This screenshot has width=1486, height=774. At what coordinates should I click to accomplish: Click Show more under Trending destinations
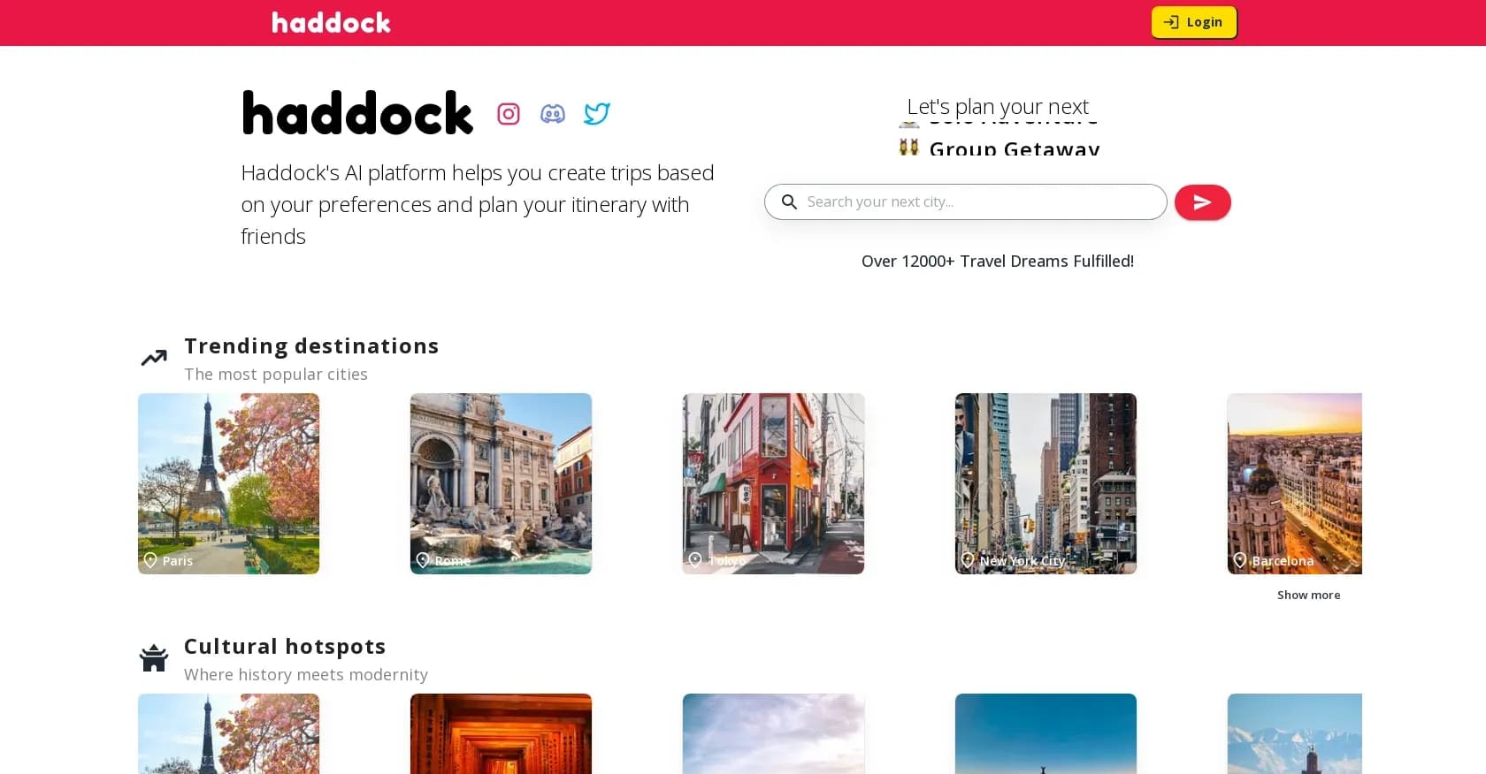[1308, 595]
